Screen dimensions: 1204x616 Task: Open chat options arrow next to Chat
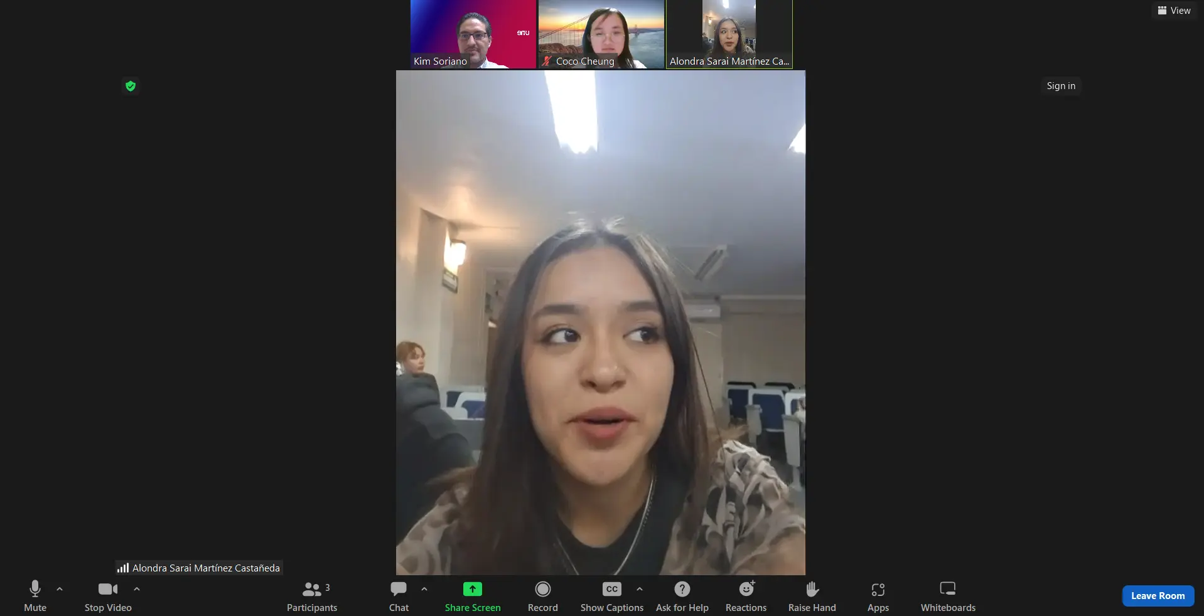424,589
